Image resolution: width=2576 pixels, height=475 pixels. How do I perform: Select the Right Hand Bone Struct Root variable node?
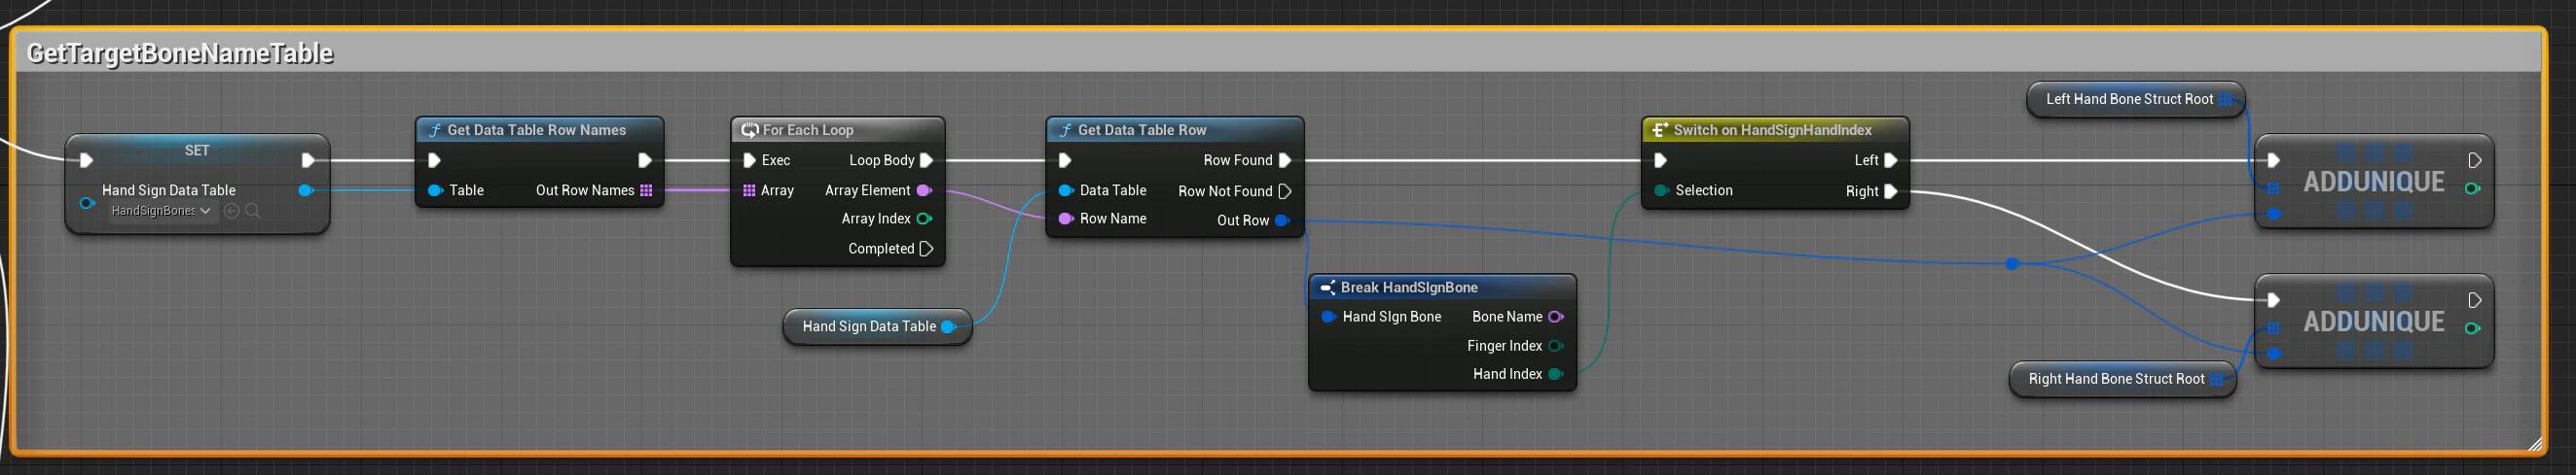[x=2122, y=379]
